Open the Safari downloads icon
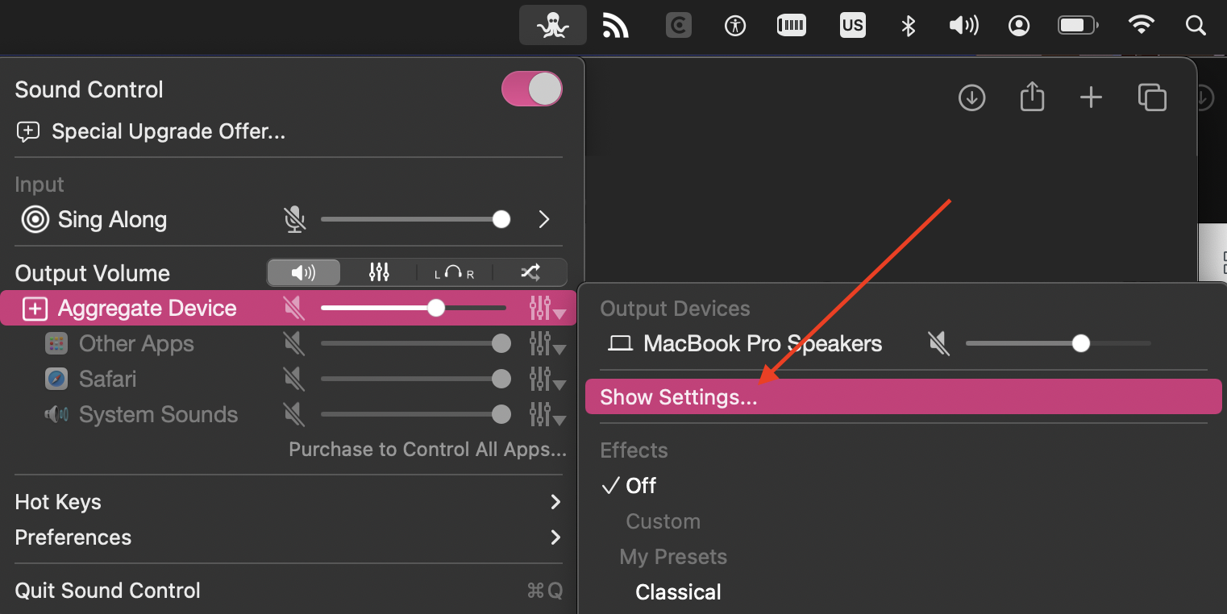The image size is (1227, 614). click(x=971, y=97)
